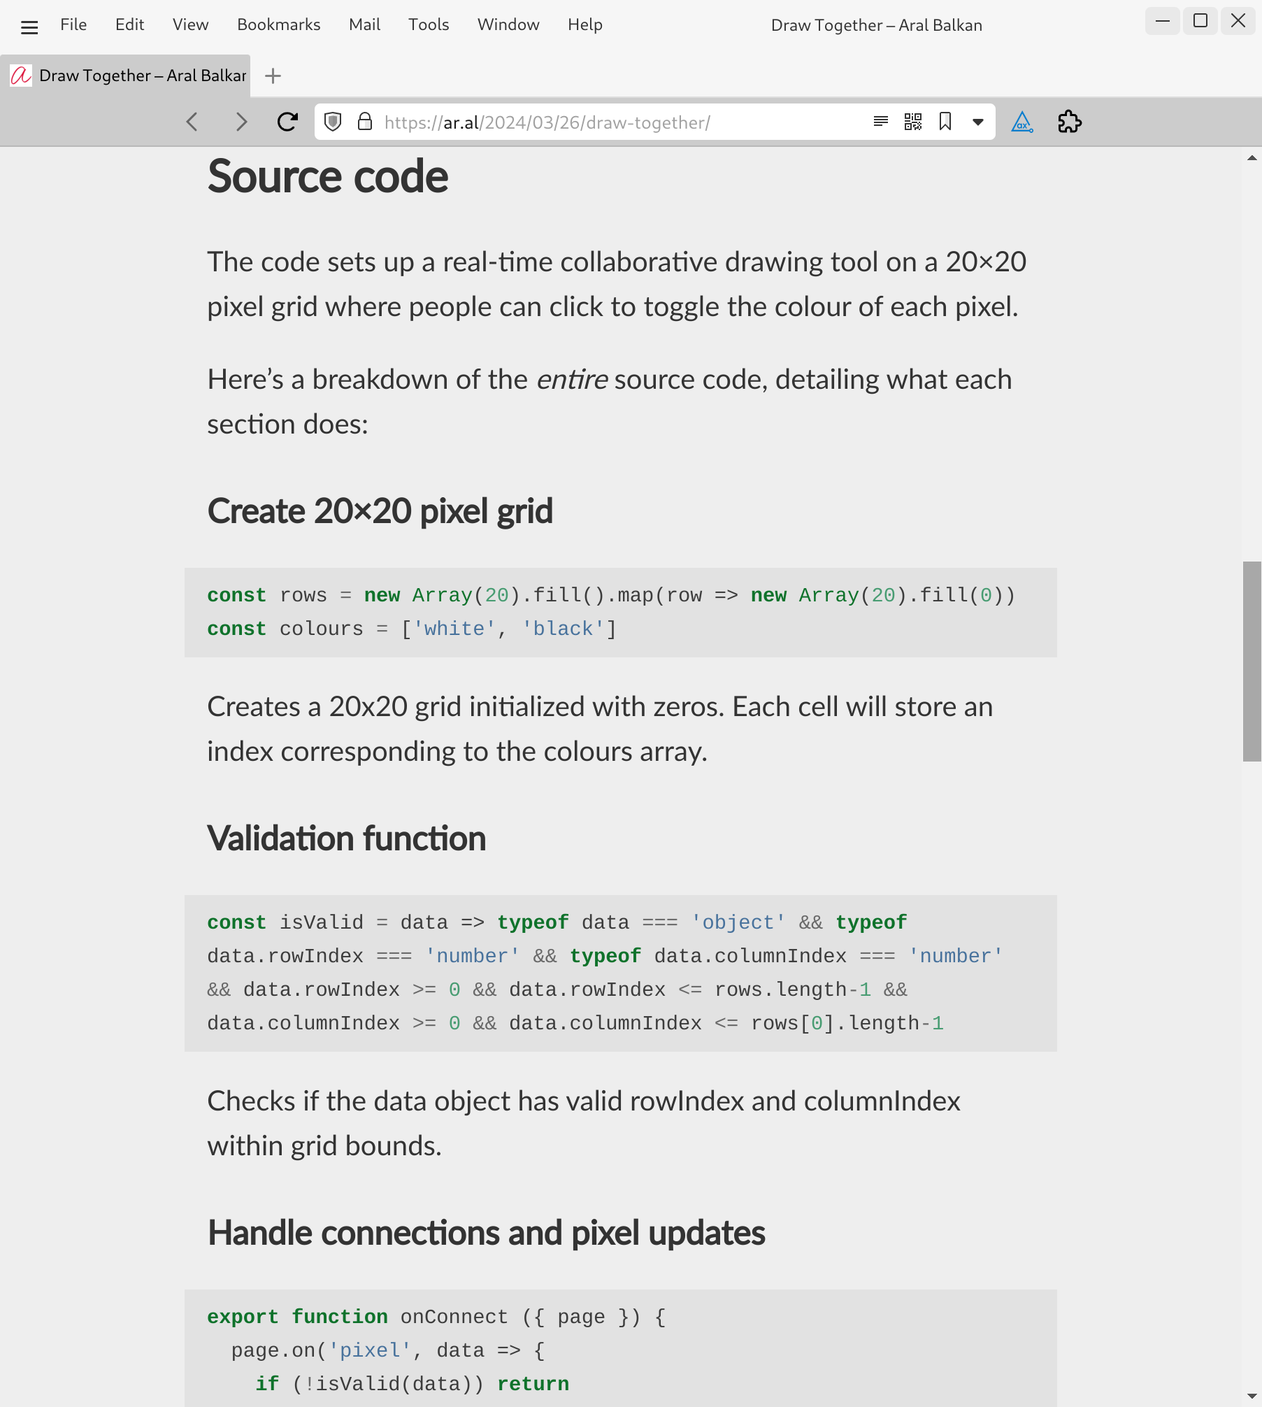Open the Bookmarks menu
Image resolution: width=1262 pixels, height=1407 pixels.
click(x=278, y=25)
